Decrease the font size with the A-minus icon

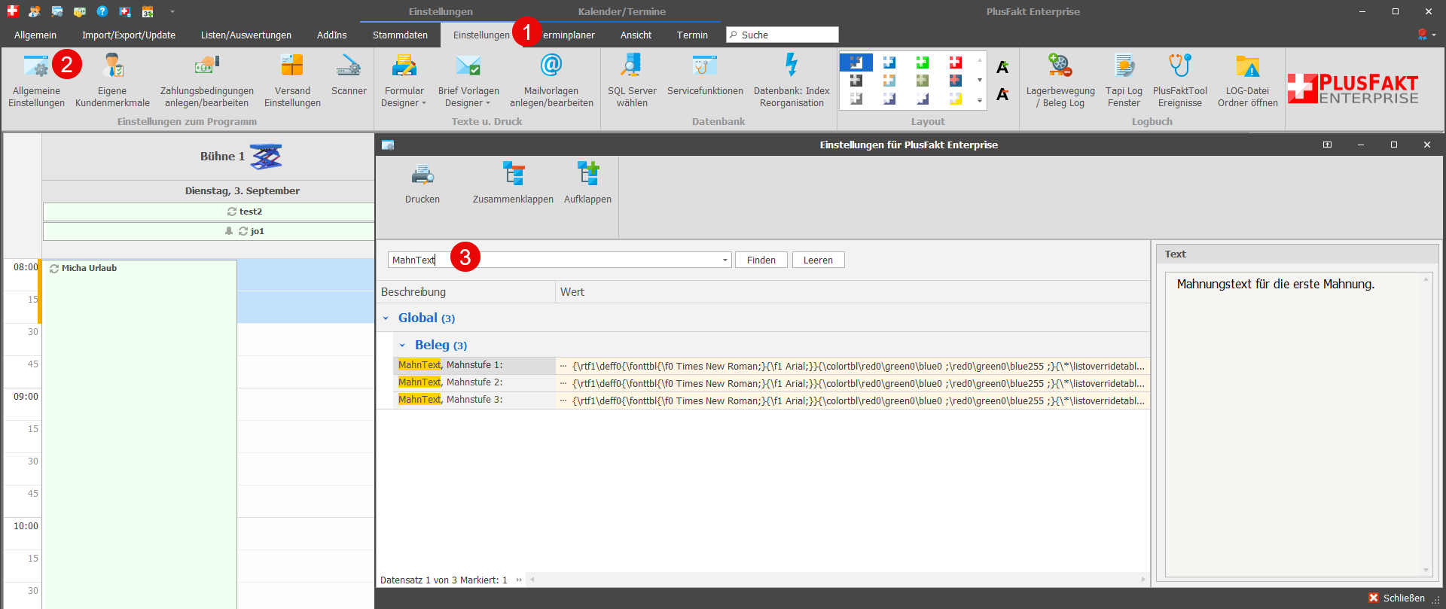tap(1002, 94)
